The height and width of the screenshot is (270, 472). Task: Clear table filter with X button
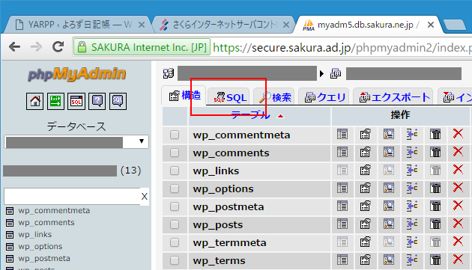[145, 197]
